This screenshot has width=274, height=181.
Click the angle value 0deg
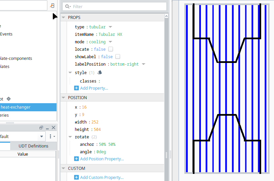tap(101, 152)
